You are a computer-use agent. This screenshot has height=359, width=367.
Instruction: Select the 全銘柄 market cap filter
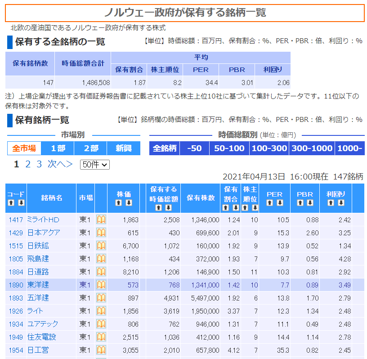[164, 148]
